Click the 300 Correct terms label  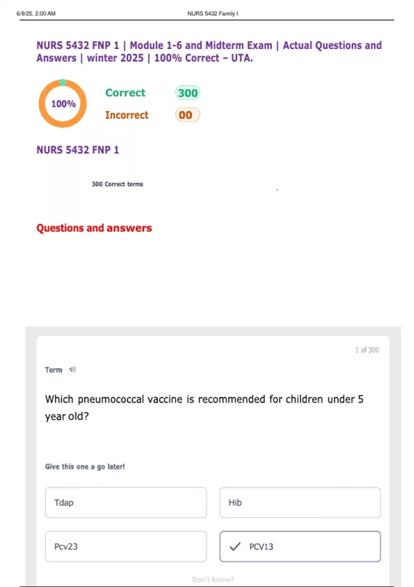pyautogui.click(x=118, y=184)
